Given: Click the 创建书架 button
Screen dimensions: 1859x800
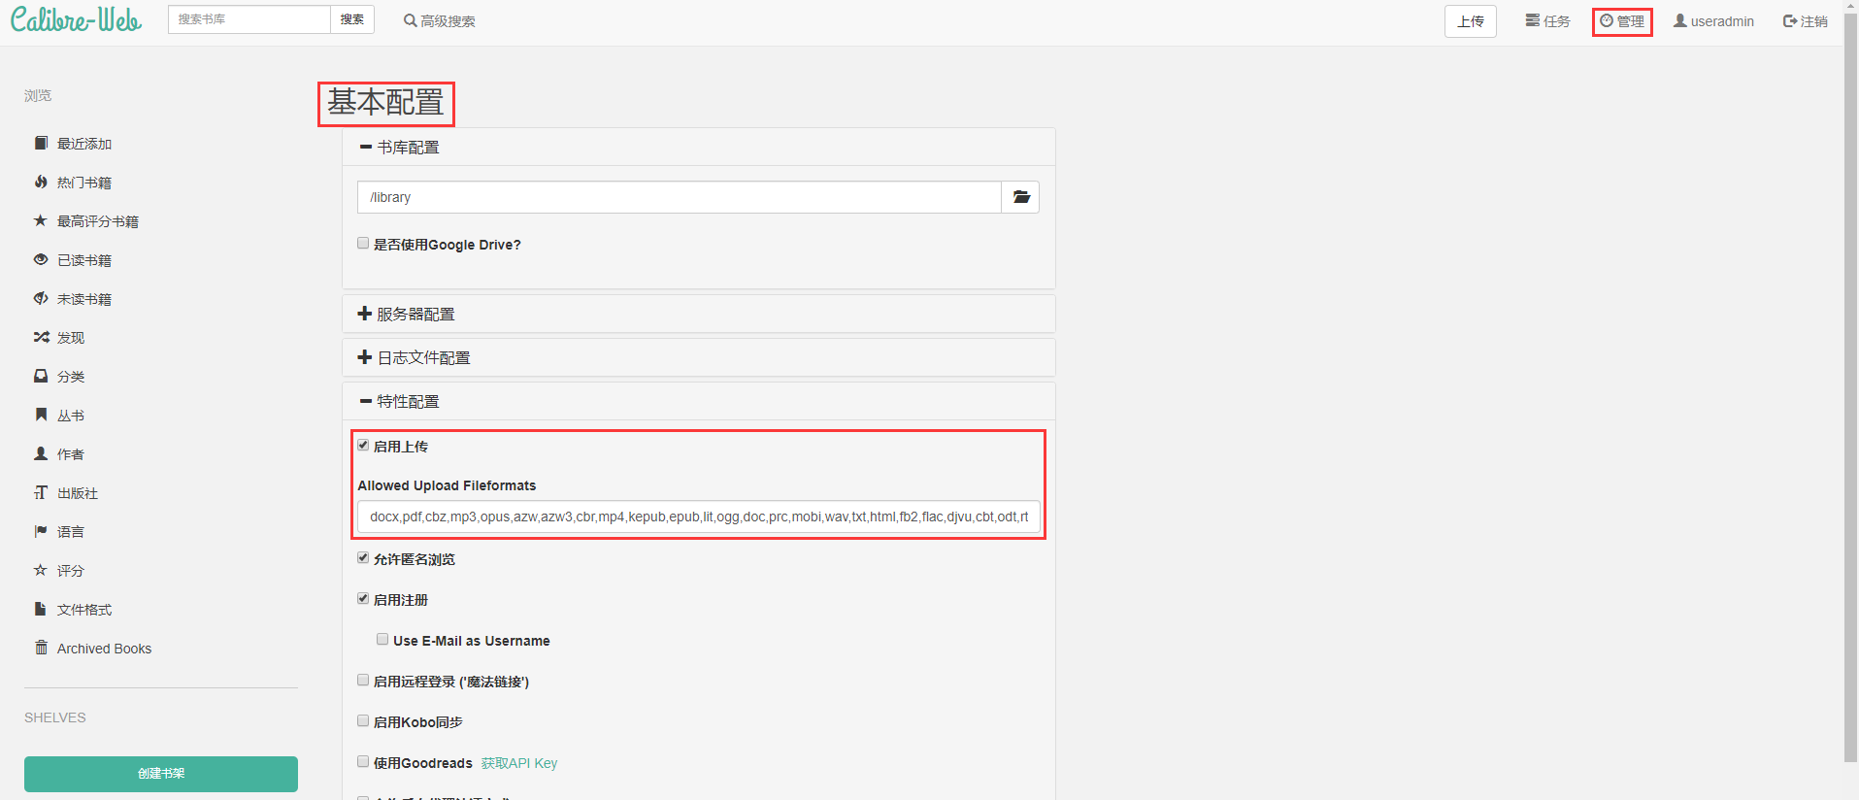Looking at the screenshot, I should click(x=161, y=774).
